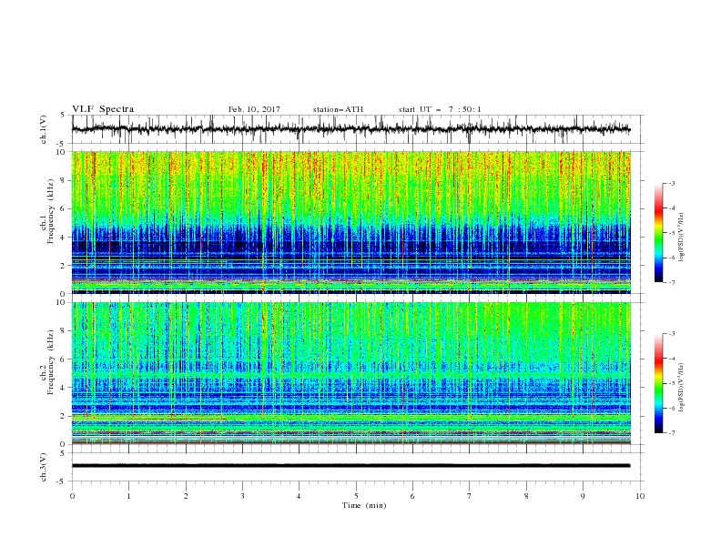Click the "-7" tick on upper colorbar
This screenshot has width=721, height=557.
click(x=671, y=282)
